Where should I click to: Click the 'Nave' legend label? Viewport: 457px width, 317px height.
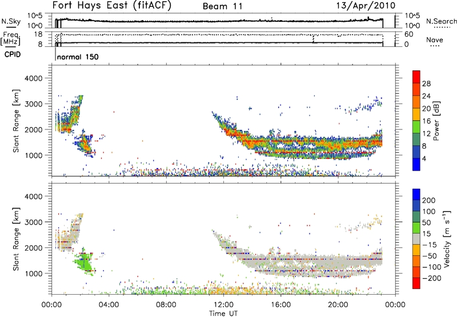pos(435,39)
